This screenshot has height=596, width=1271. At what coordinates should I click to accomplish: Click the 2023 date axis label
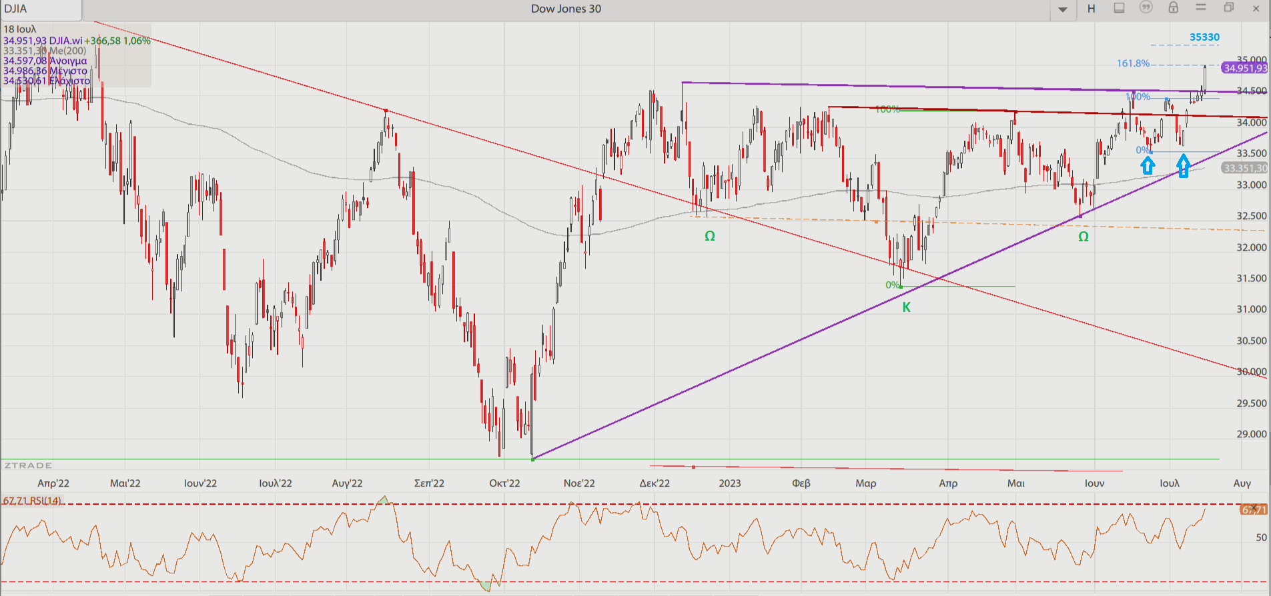(x=730, y=483)
